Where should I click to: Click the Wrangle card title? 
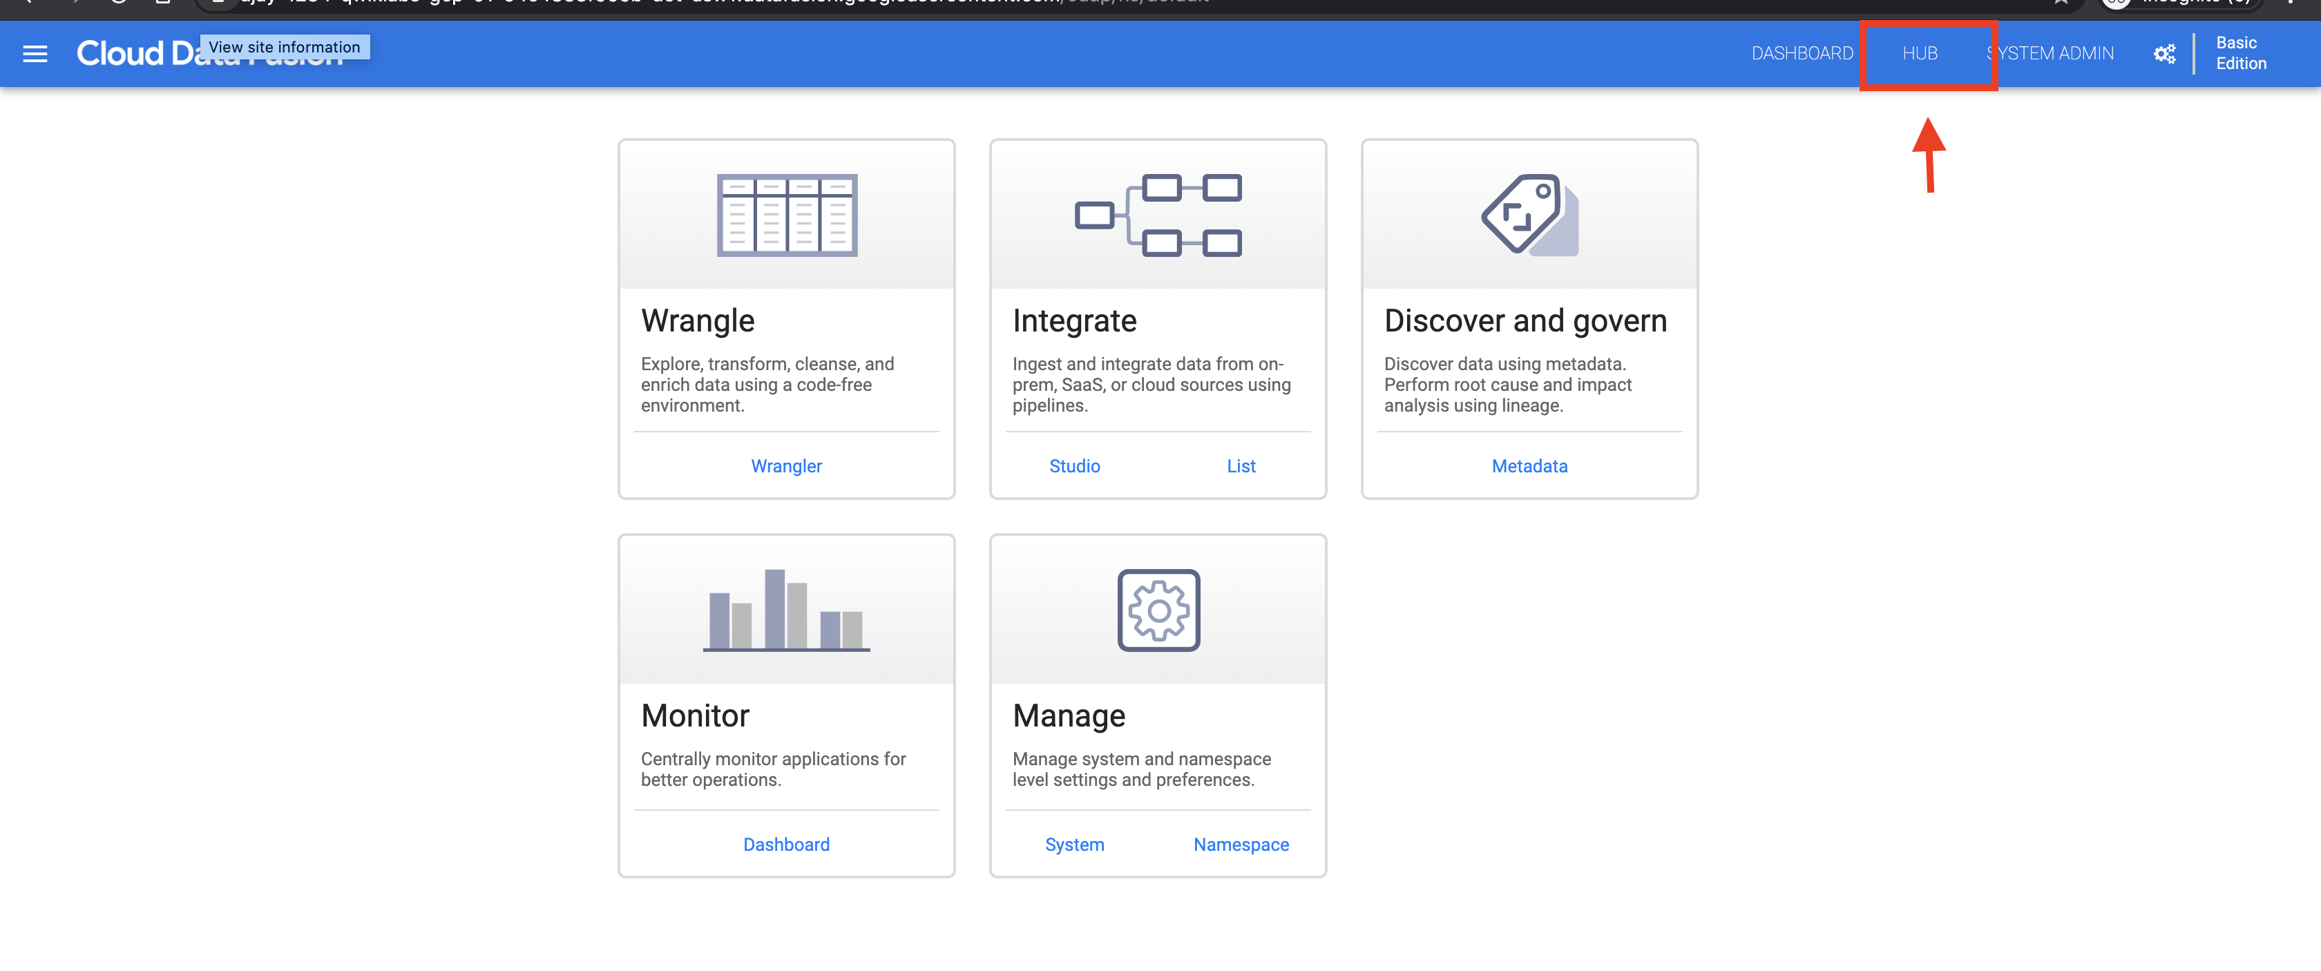coord(698,320)
